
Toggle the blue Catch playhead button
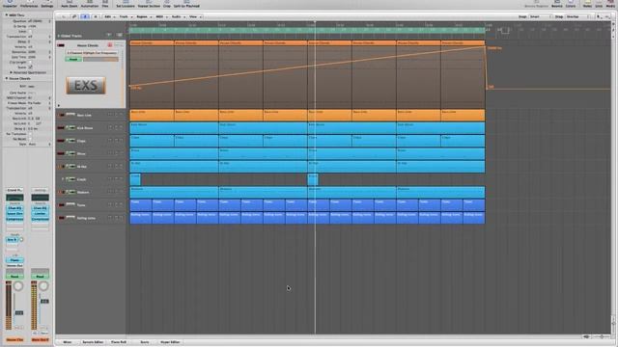click(85, 17)
